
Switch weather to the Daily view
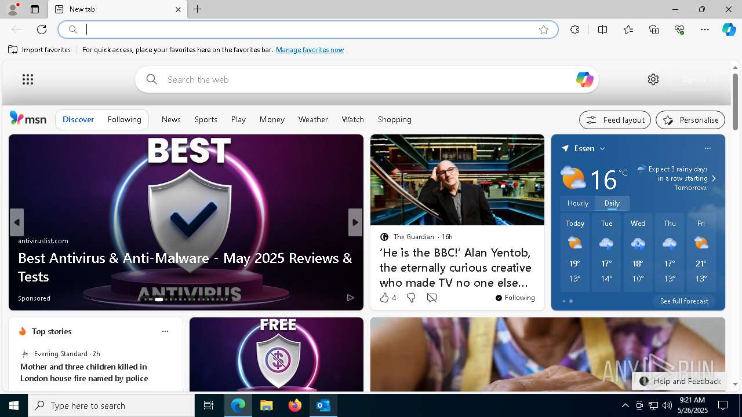point(612,203)
